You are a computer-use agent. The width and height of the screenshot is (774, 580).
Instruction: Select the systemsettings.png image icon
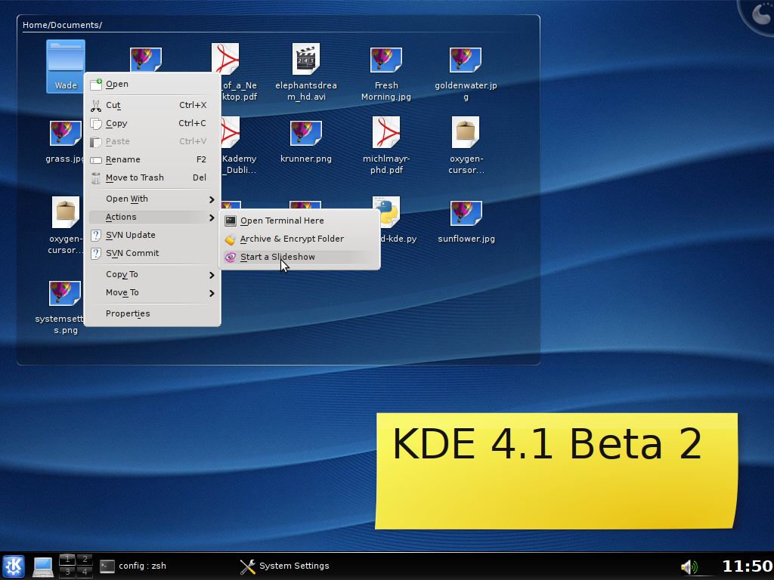click(x=65, y=294)
